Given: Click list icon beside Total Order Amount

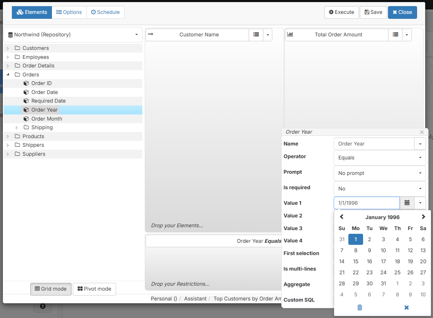Looking at the screenshot, I should coord(395,35).
